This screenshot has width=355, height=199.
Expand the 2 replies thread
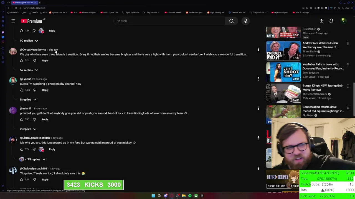click(x=28, y=129)
